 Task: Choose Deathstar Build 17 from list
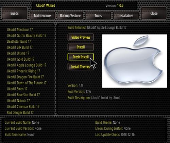pos(19,41)
